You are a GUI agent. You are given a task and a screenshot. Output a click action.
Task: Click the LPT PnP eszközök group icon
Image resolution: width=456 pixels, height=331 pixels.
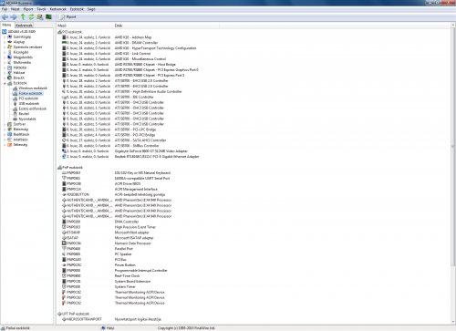pos(59,314)
